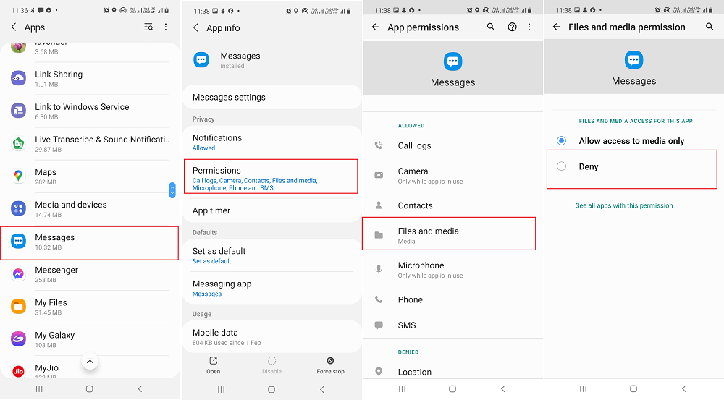Tap the scroll-to-top floating button in Apps

(x=90, y=361)
